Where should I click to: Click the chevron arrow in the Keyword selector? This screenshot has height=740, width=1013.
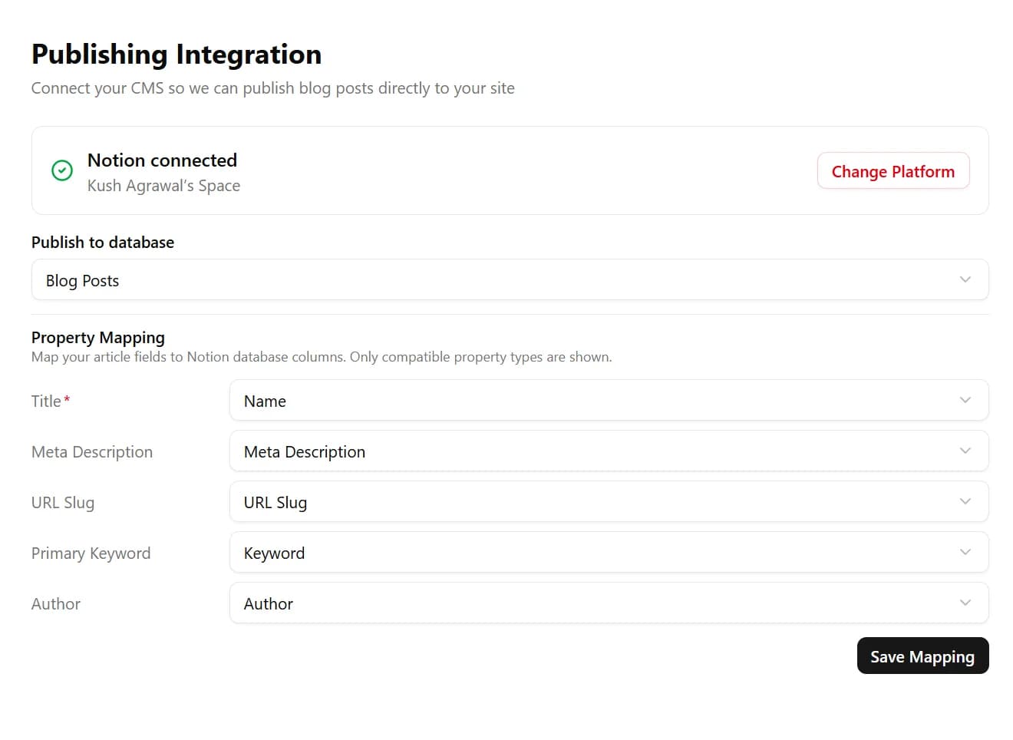965,552
